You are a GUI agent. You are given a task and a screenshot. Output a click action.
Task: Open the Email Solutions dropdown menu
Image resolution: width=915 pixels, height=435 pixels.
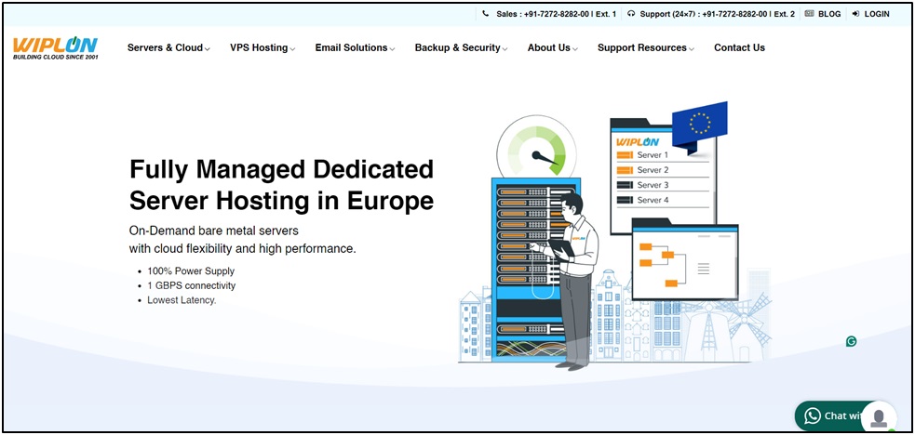[x=355, y=48]
